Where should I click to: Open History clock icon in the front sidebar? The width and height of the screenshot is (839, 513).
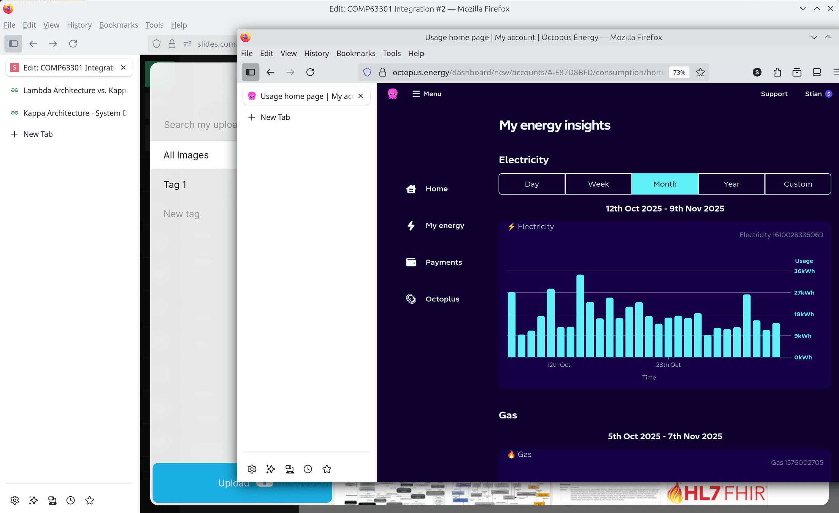308,469
